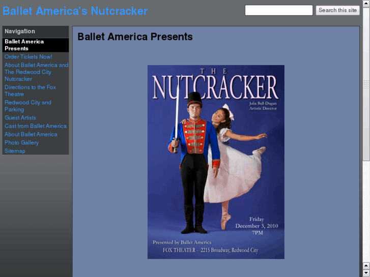
Task: Click the vertical scrollbar thumb
Action: coord(366,84)
